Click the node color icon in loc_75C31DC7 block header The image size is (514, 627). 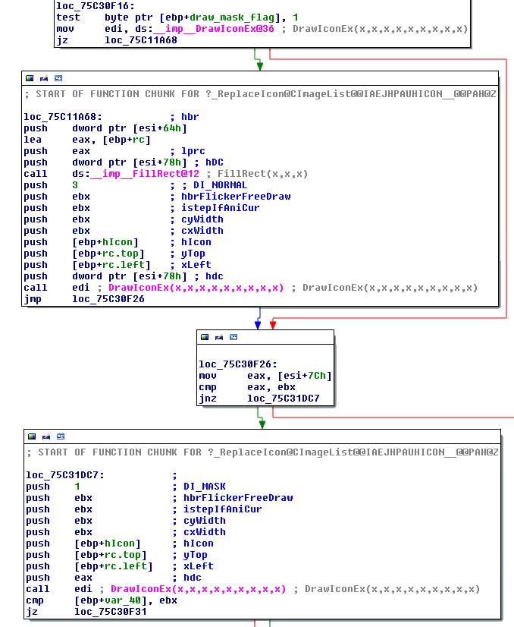click(32, 436)
